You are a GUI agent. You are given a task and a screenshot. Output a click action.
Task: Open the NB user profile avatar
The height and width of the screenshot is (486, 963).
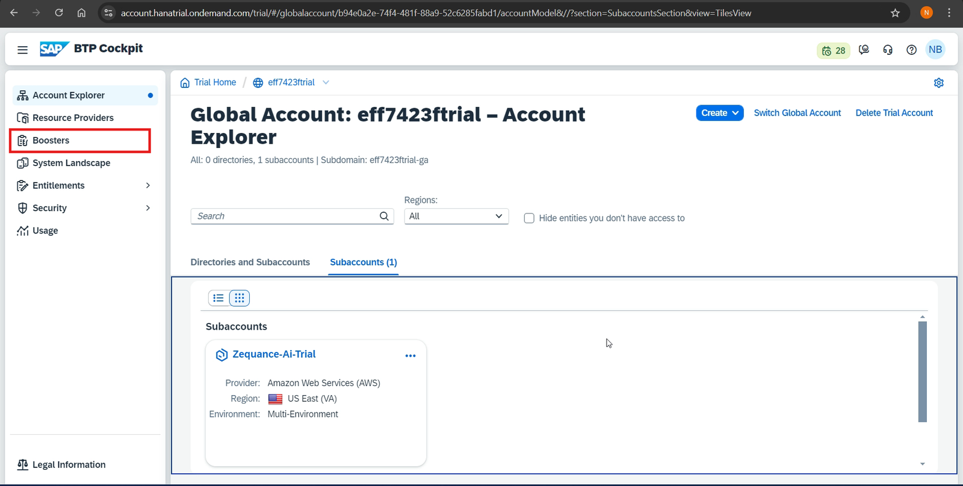tap(935, 49)
